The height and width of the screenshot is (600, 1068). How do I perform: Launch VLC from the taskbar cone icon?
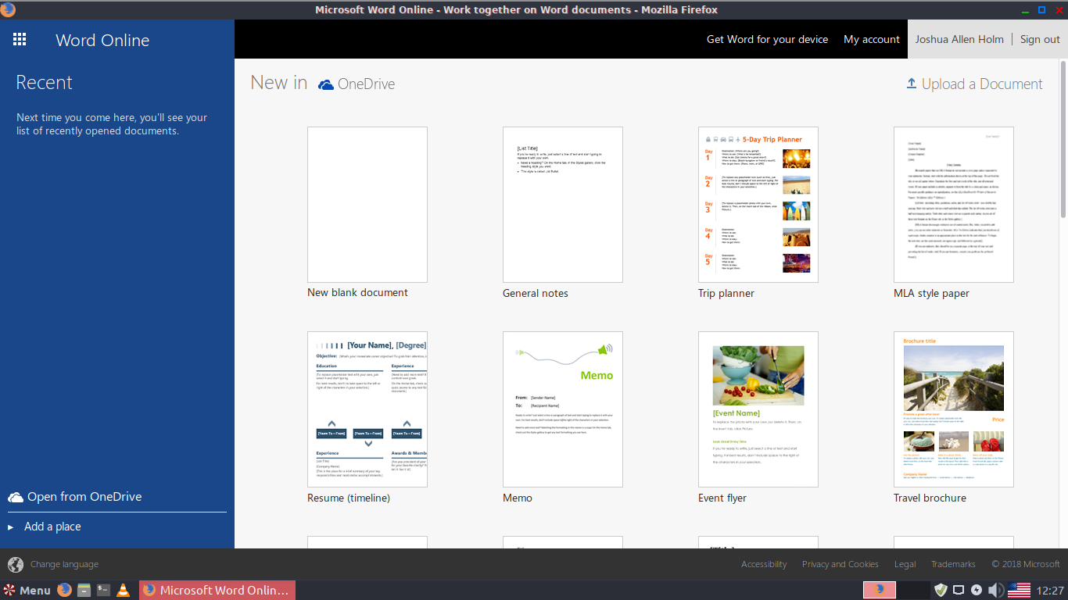tap(123, 590)
